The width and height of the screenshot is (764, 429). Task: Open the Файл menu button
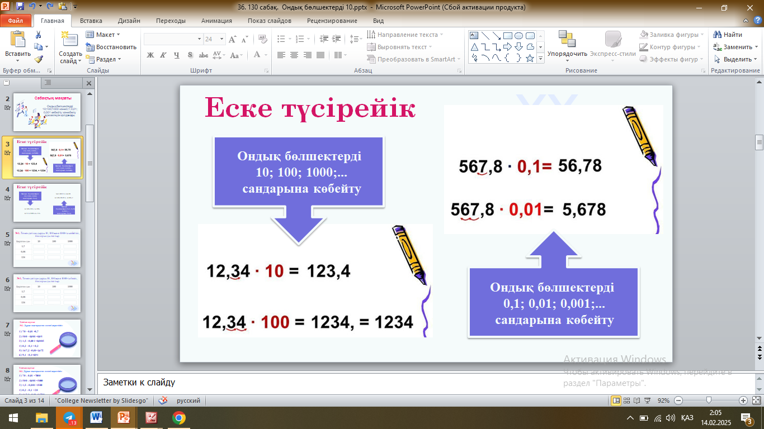[15, 21]
